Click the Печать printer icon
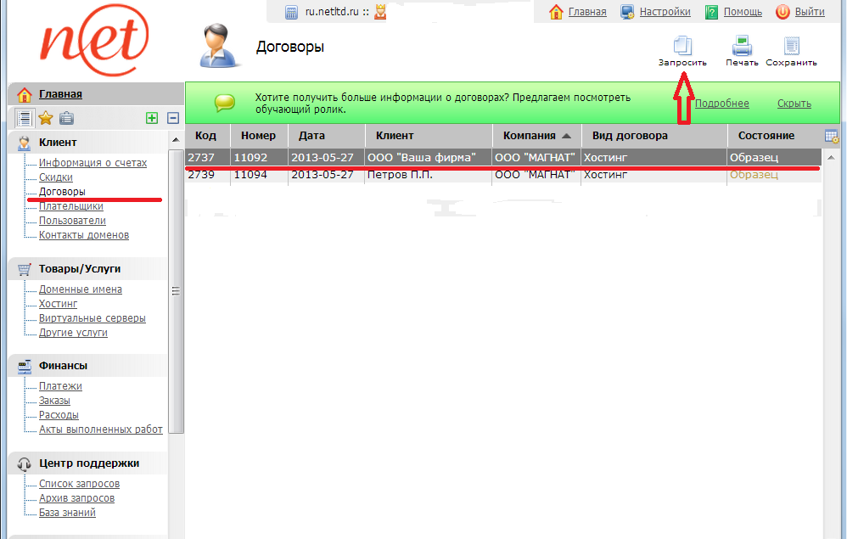 (x=742, y=45)
